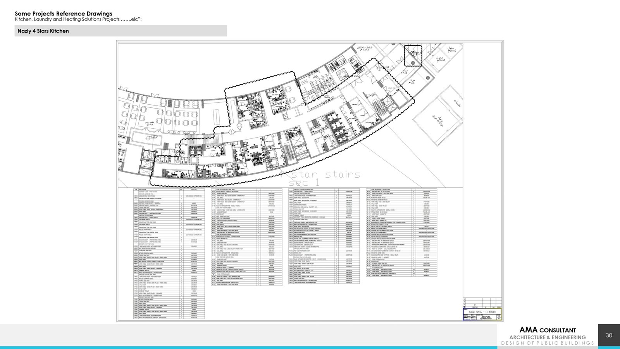This screenshot has width=620, height=349.
Task: Click the "star stairs sec 1" label
Action: [325, 178]
